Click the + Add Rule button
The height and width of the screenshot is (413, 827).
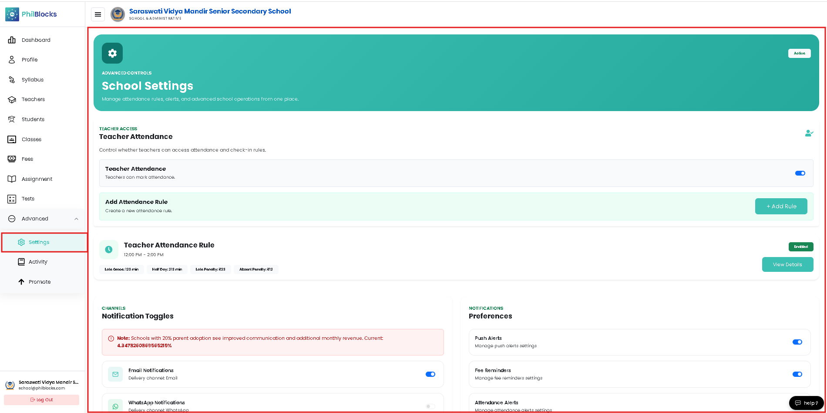[x=781, y=206]
